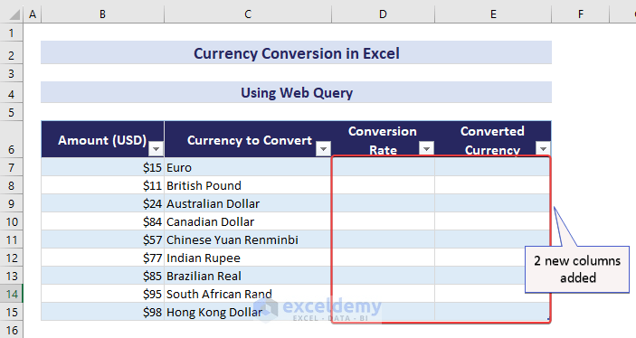Click the empty Conversion Rate cell for British Pound
636x338 pixels.
383,185
